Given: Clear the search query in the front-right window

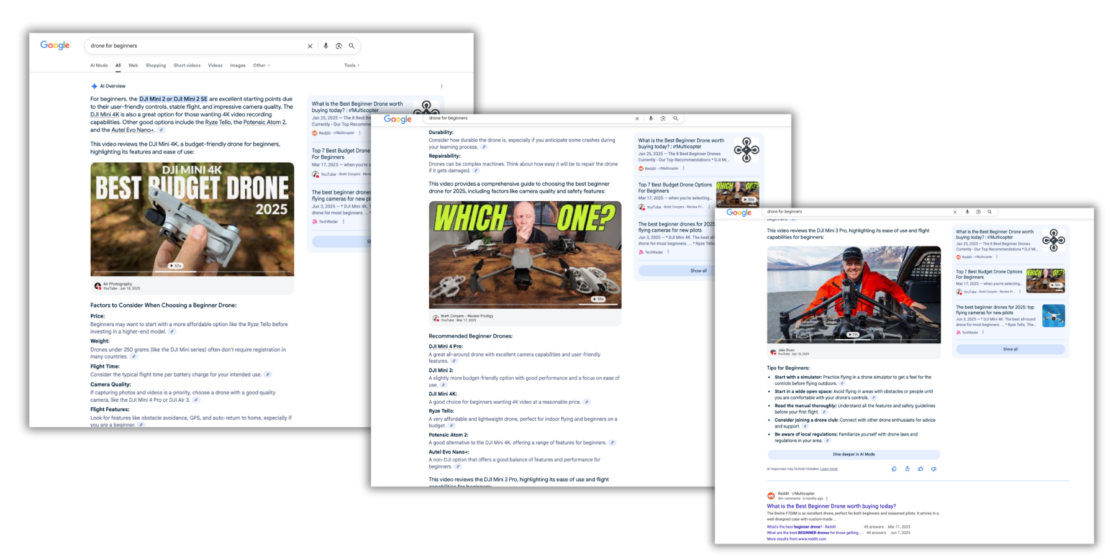Looking at the screenshot, I should tap(955, 212).
